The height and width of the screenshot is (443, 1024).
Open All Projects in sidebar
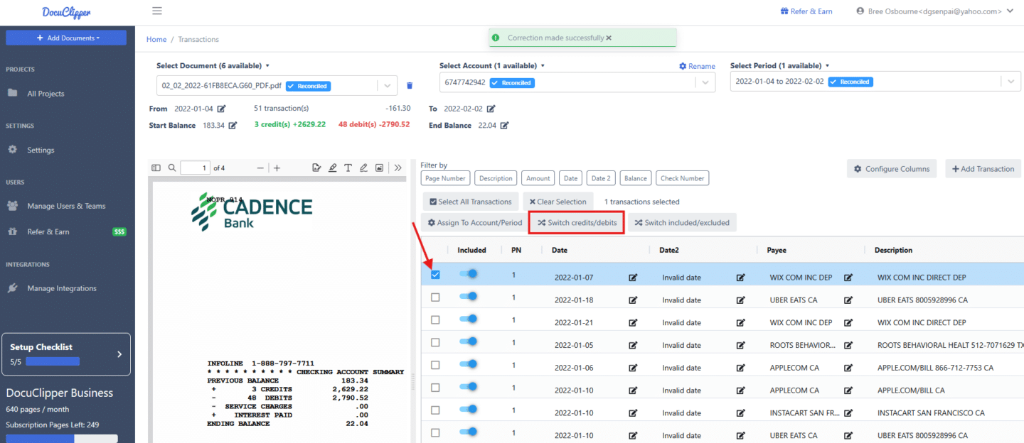point(46,94)
